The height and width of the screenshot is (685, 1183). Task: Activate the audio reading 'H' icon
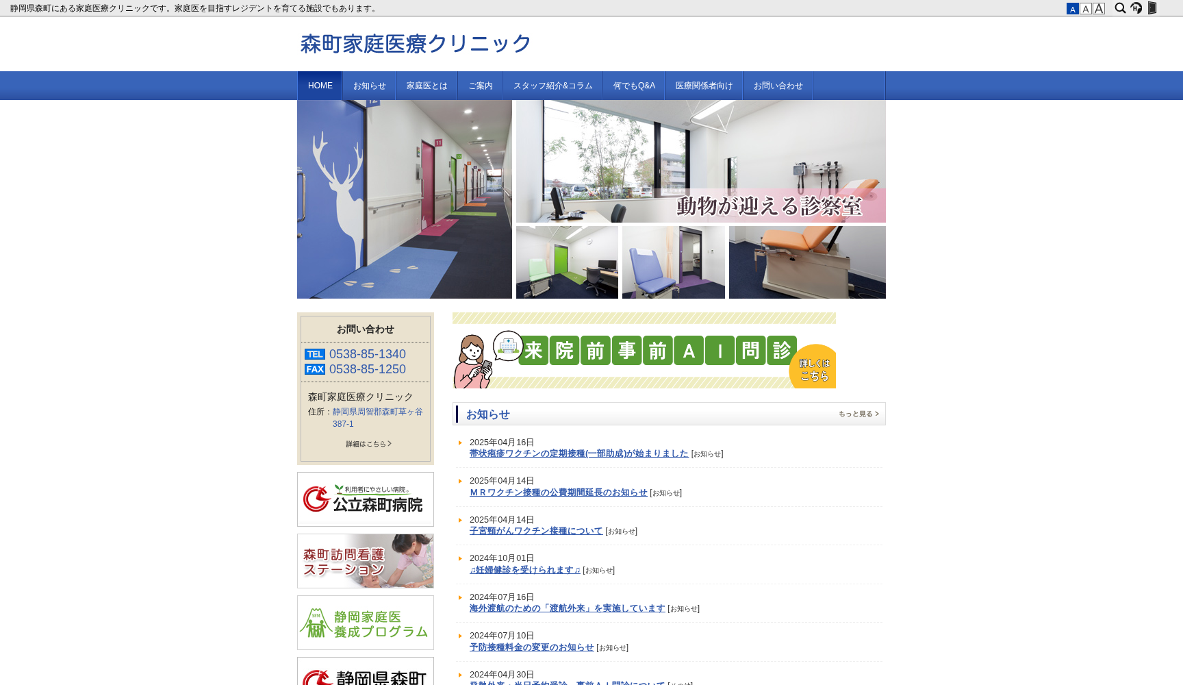[1136, 8]
